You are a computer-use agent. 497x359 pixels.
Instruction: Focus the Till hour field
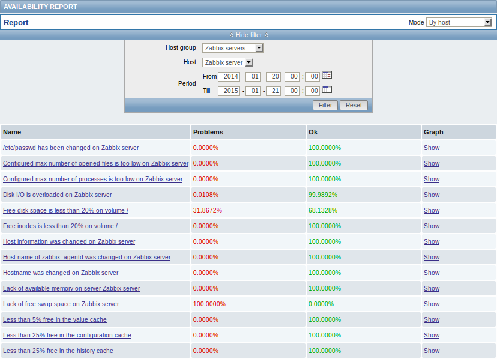292,91
